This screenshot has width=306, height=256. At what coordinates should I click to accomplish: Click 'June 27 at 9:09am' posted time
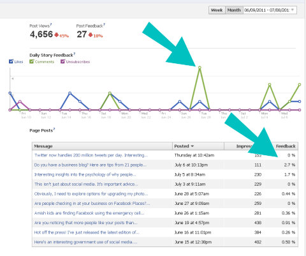192,204
